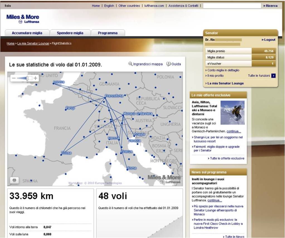This screenshot has width=285, height=238.
Task: Switch site language to English
Action: pyautogui.click(x=109, y=6)
